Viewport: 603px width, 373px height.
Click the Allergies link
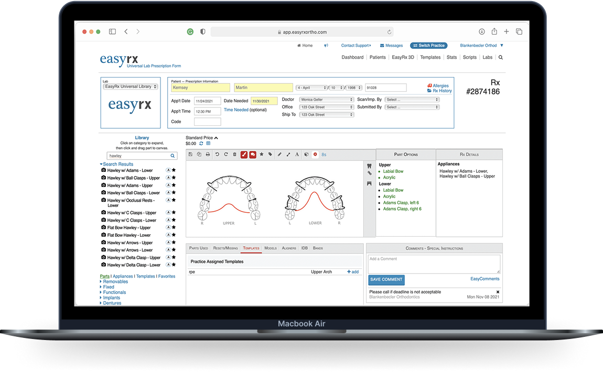pyautogui.click(x=438, y=86)
